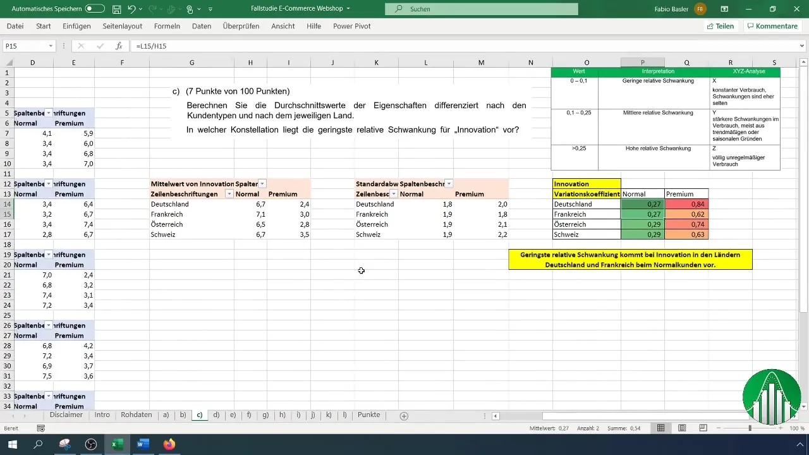Click the Name Box showing P15
This screenshot has width=809, height=455.
pos(24,46)
